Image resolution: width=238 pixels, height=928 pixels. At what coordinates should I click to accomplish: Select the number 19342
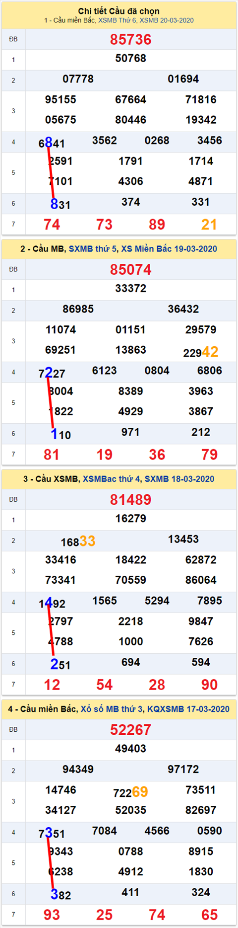click(x=201, y=120)
